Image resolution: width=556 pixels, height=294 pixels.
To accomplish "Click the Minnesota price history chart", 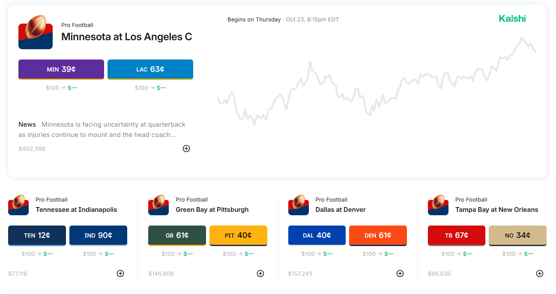I will click(377, 86).
